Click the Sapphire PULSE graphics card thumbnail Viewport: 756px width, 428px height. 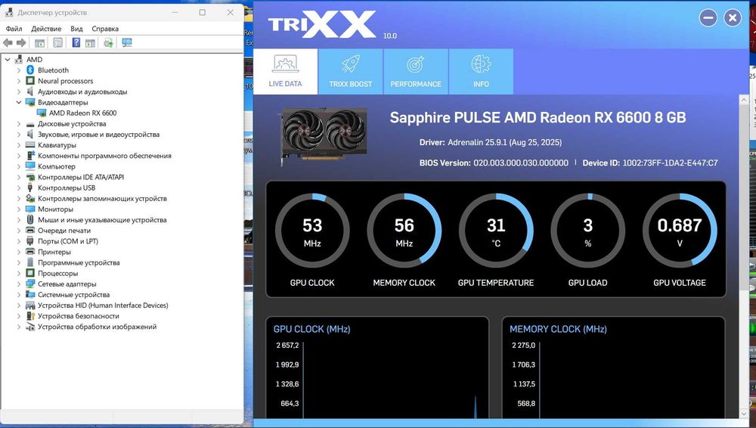pos(323,137)
